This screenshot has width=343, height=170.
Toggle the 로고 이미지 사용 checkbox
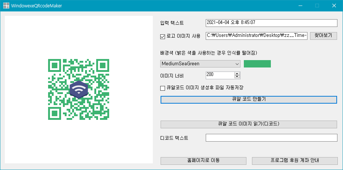[162, 37]
